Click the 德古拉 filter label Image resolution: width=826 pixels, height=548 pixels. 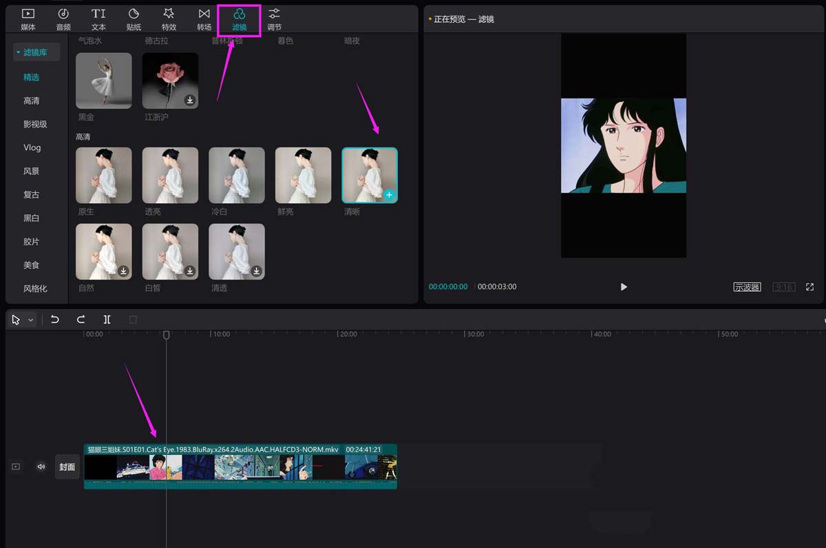156,41
